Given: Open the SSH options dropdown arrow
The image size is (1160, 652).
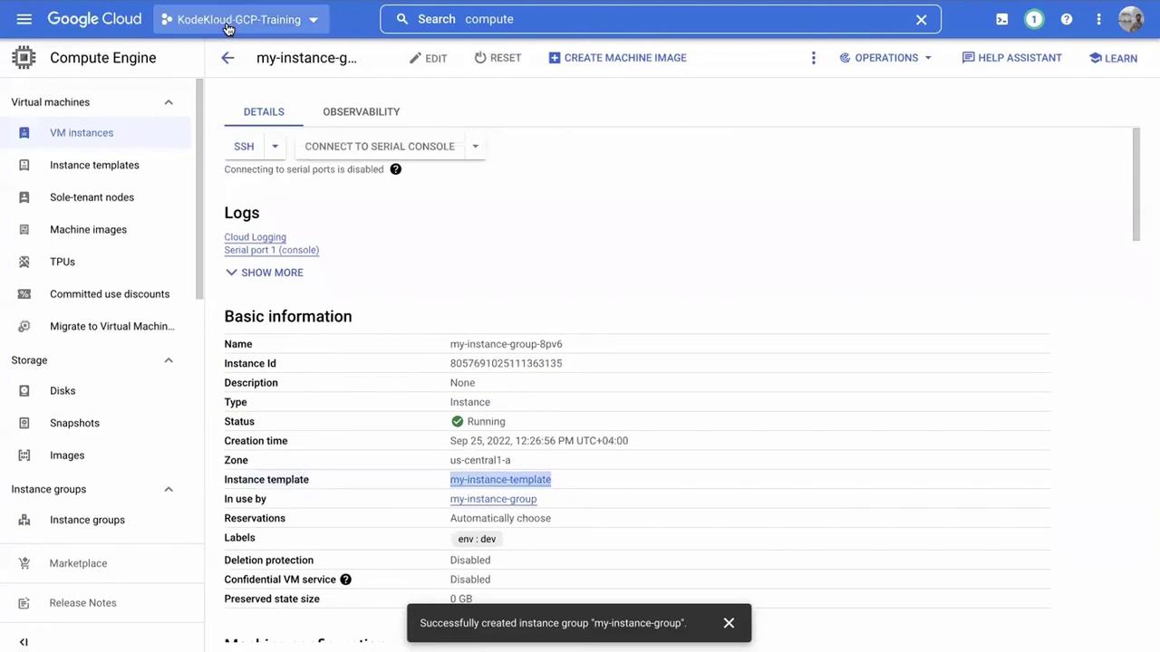Looking at the screenshot, I should (x=275, y=147).
